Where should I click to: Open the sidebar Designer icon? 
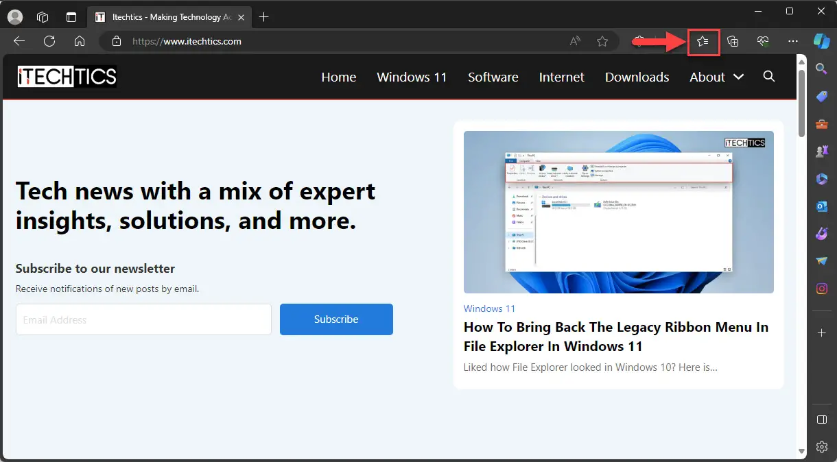[821, 234]
